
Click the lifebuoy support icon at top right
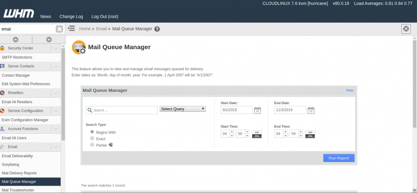tap(406, 29)
